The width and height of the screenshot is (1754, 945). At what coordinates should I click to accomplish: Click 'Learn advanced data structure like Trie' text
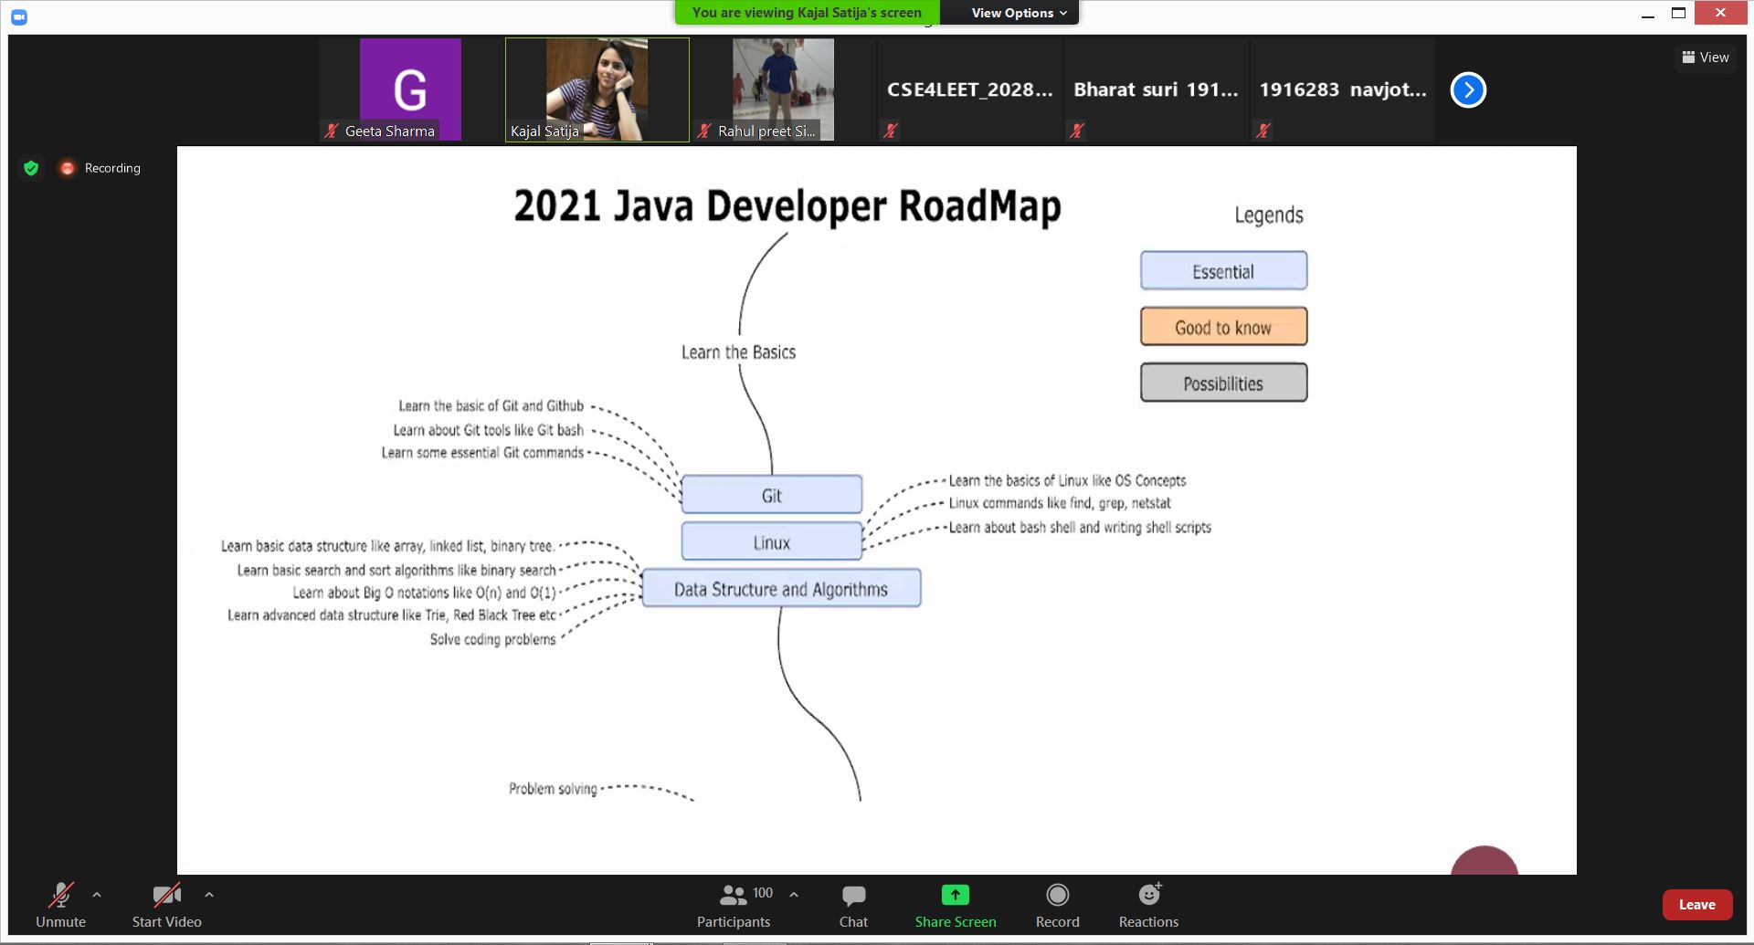pyautogui.click(x=391, y=615)
